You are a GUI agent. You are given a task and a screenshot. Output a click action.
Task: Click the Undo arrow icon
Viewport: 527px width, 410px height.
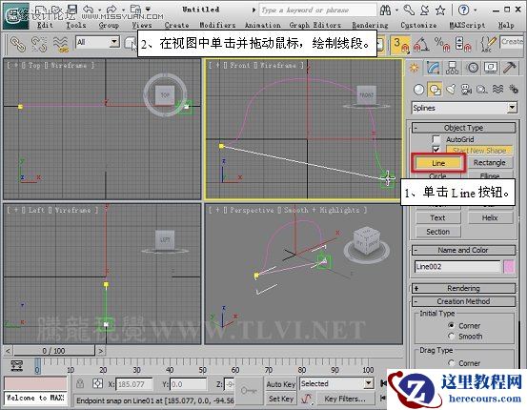pos(88,10)
